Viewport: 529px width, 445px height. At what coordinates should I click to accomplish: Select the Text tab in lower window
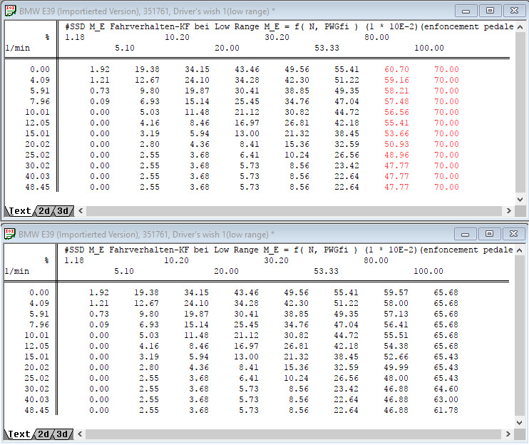[19, 434]
